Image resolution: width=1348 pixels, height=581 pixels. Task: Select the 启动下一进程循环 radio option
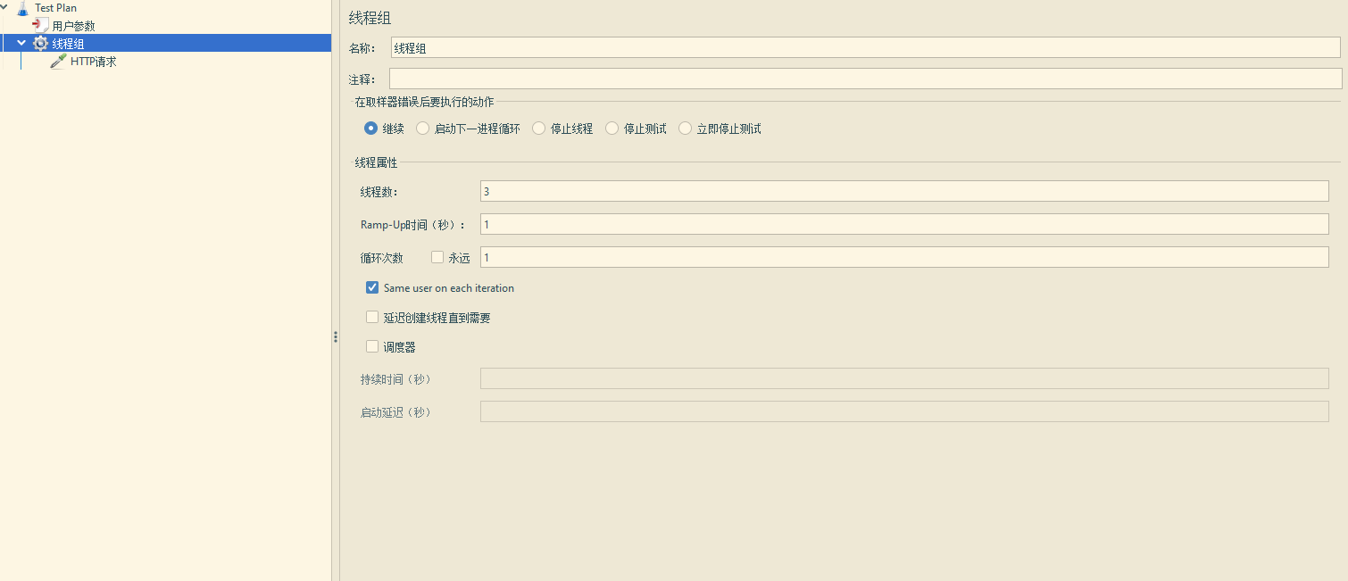coord(423,129)
